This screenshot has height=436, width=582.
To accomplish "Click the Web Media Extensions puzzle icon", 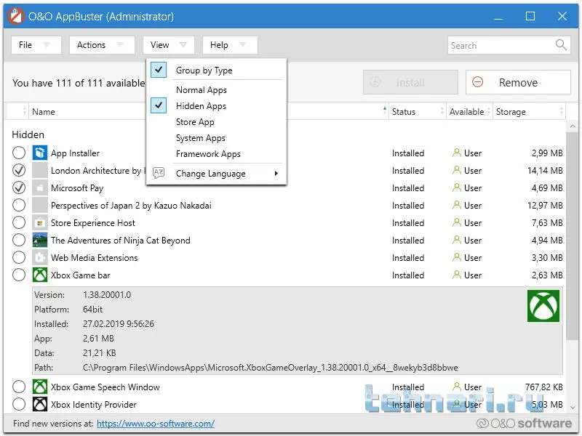I will tap(40, 257).
